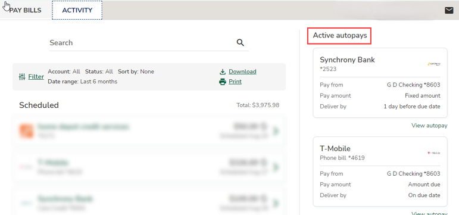Click 'Phone bill *4619' text
Viewport: 459px width, 215px height.
pos(342,158)
